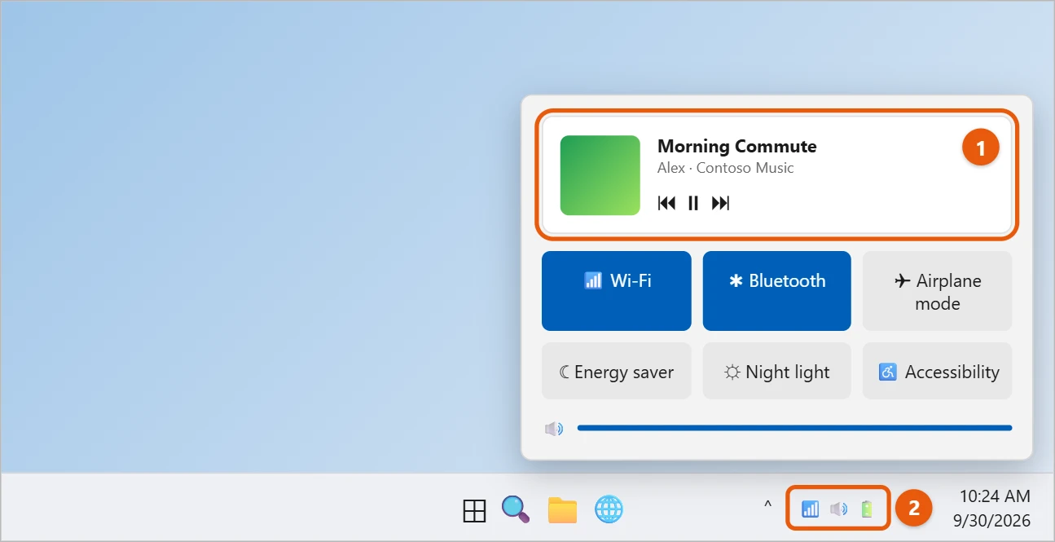1055x542 pixels.
Task: Click the taskbar volume speaker icon
Action: click(838, 509)
